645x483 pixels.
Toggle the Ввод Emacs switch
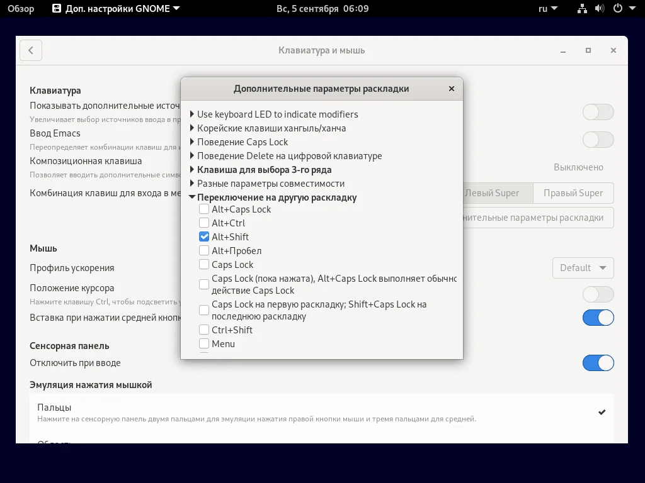point(597,140)
